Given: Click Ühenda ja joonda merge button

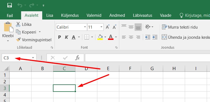Looking at the screenshot, I should tap(186, 37).
